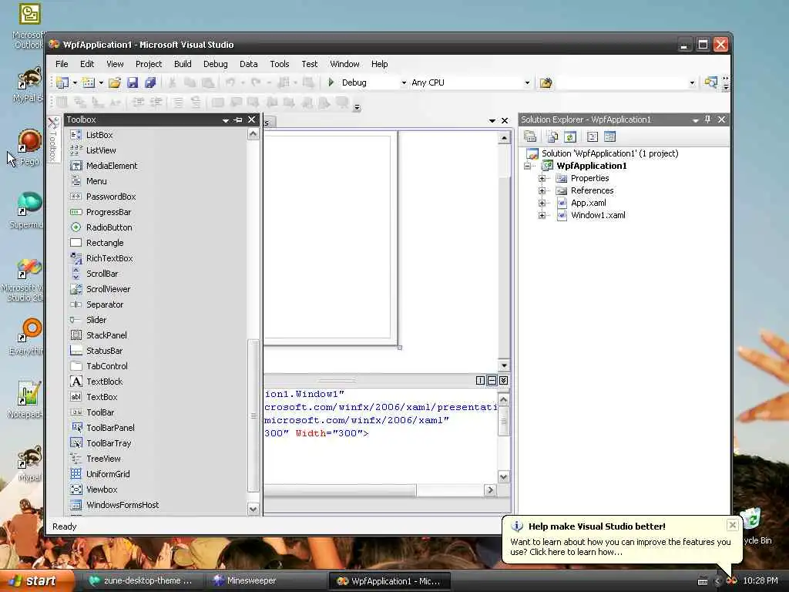Open the Project menu
Image resolution: width=789 pixels, height=592 pixels.
(149, 64)
